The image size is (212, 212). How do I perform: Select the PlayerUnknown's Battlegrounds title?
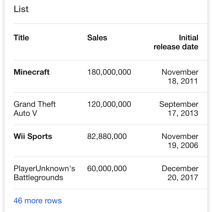[x=44, y=173]
